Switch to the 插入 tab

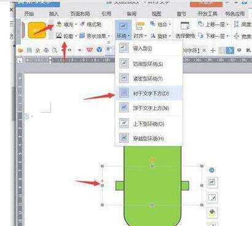[x=53, y=13]
